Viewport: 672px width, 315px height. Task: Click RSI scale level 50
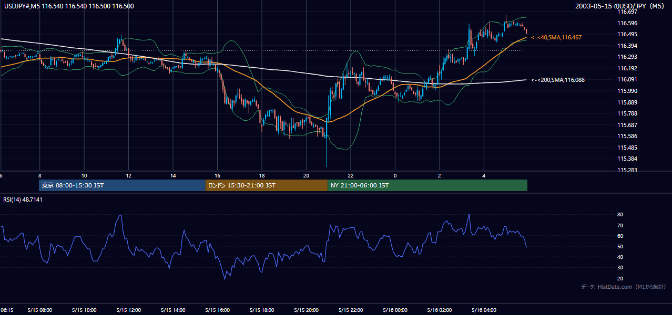620,246
